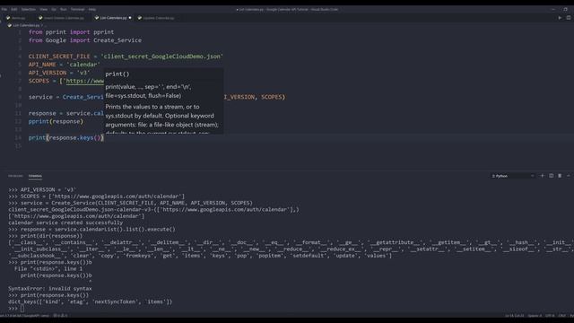Click the unsaved dot on List Calendars.py tab
The height and width of the screenshot is (323, 574).
click(x=130, y=18)
